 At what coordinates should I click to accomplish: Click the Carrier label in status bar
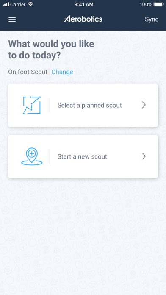coord(18,4)
